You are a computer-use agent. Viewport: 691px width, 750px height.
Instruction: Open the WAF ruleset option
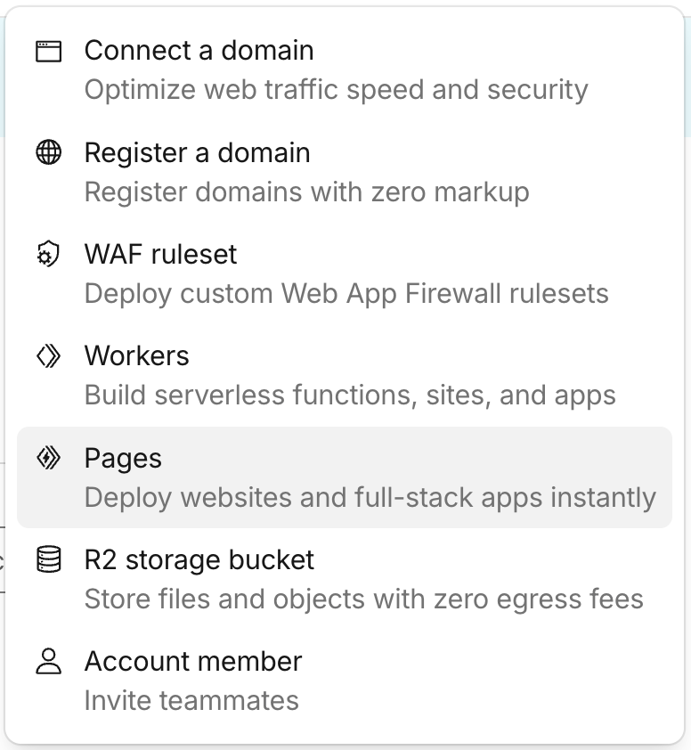(x=160, y=254)
